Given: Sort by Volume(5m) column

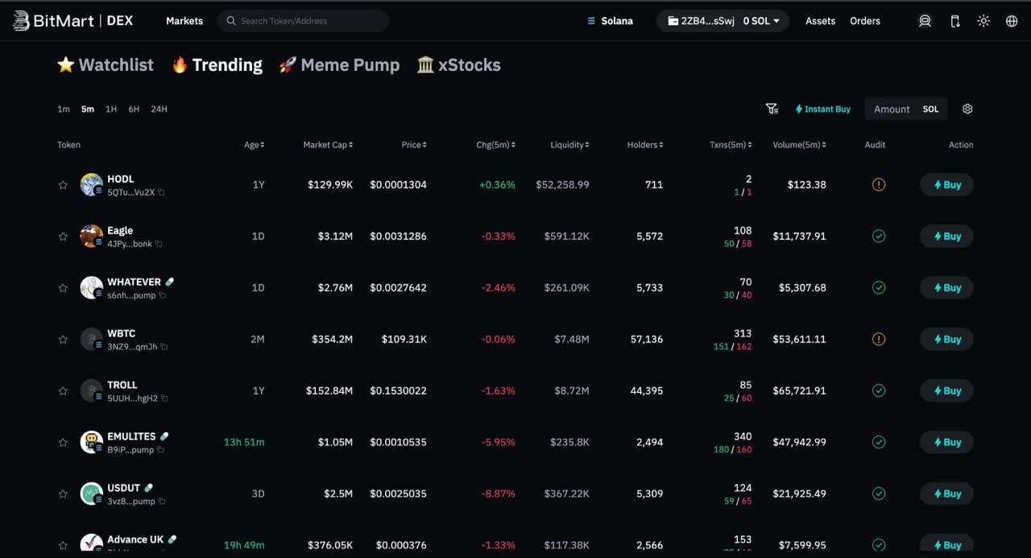Looking at the screenshot, I should (800, 145).
